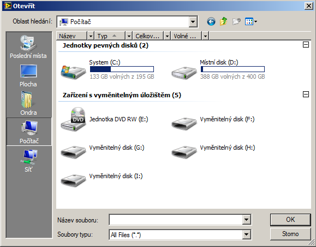Open Poslední místa in sidebar
This screenshot has height=247, width=316.
[x=28, y=46]
